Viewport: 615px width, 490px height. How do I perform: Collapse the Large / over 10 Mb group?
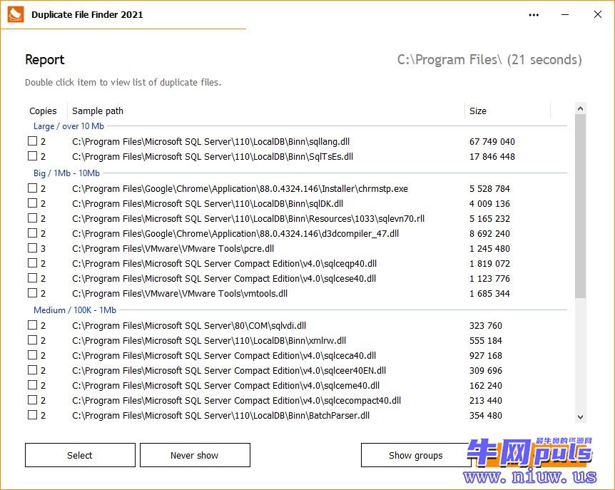point(68,126)
